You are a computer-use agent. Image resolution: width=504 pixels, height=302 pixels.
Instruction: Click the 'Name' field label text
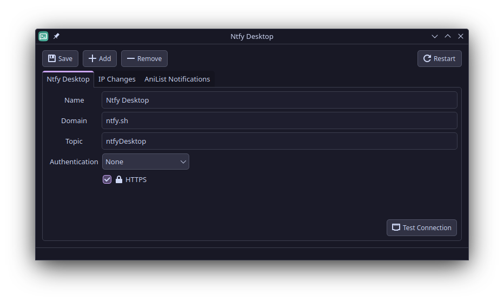[74, 100]
